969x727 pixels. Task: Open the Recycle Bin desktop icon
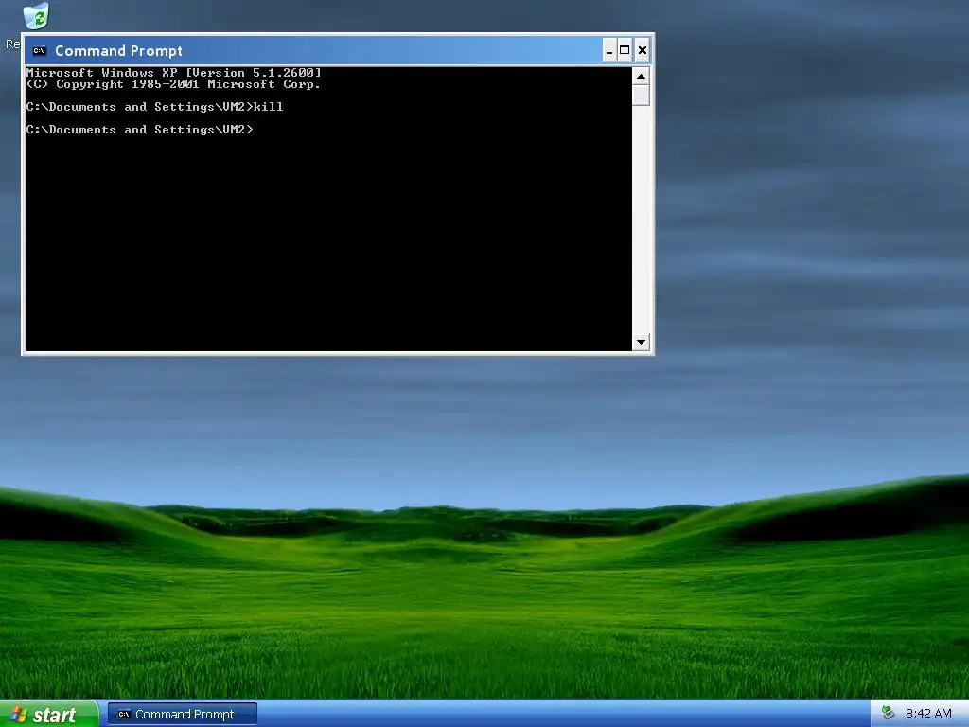(36, 15)
